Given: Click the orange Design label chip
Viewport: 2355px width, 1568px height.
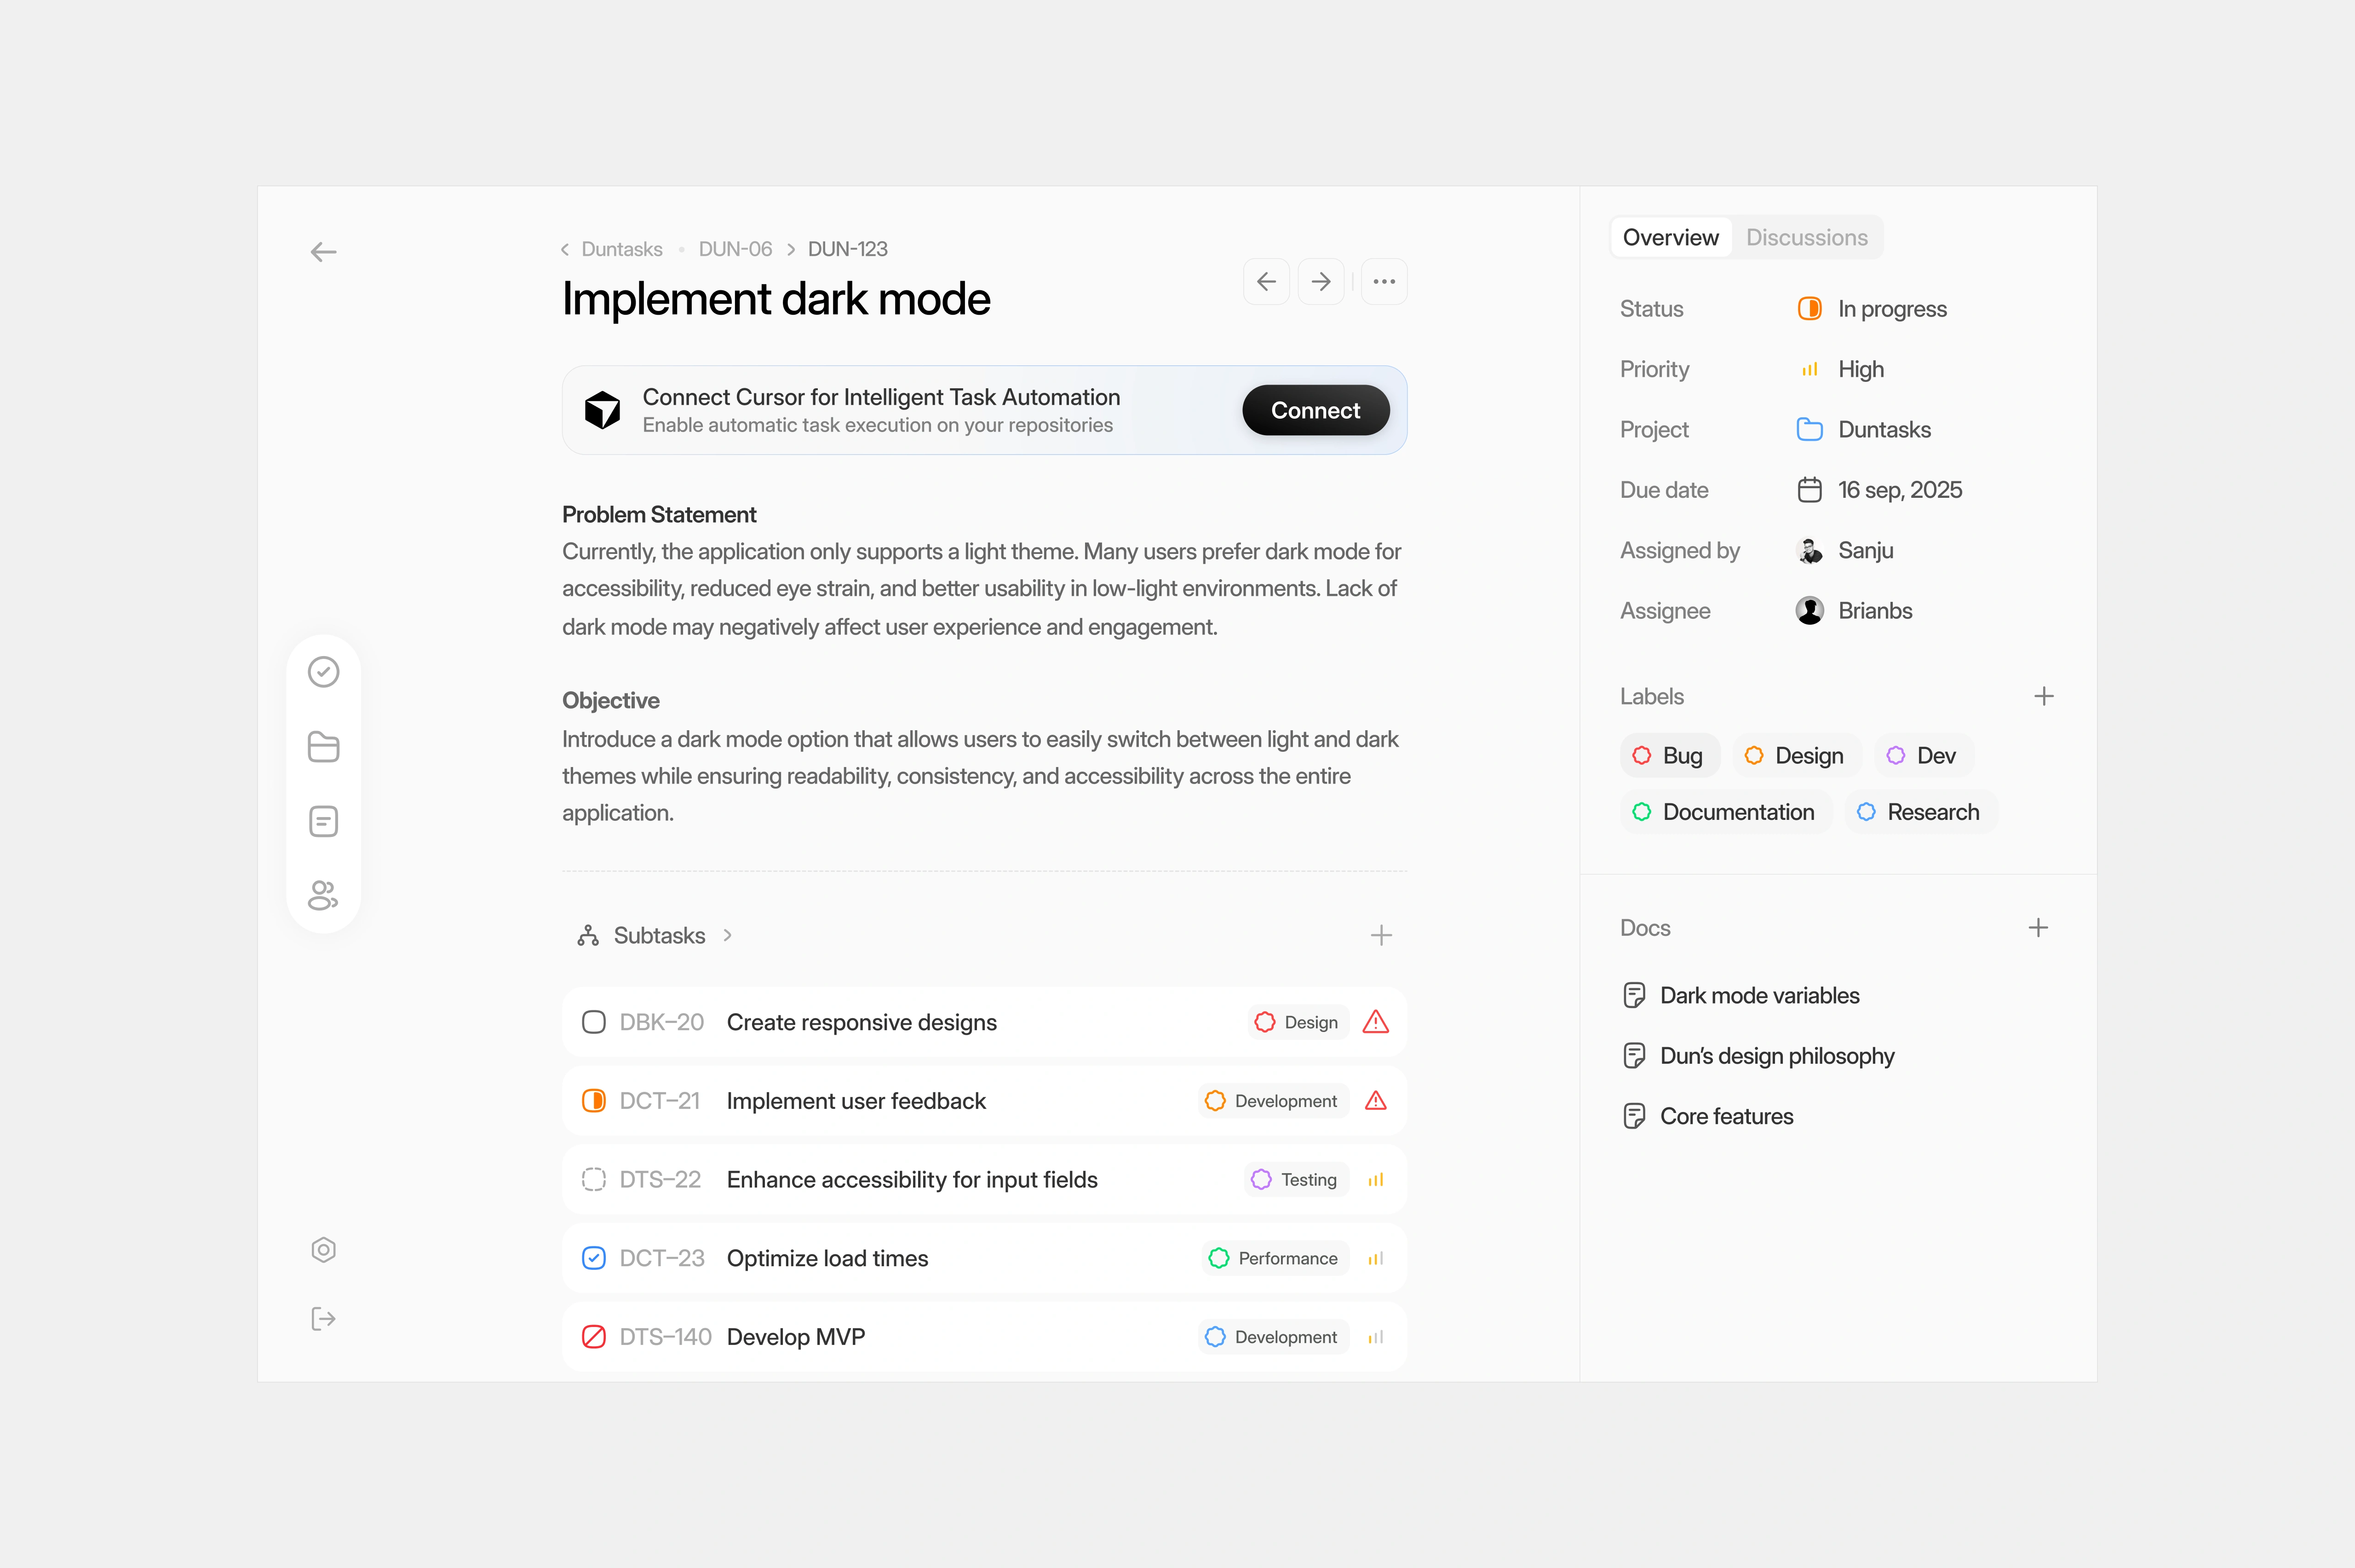Looking at the screenshot, I should pos(1795,756).
